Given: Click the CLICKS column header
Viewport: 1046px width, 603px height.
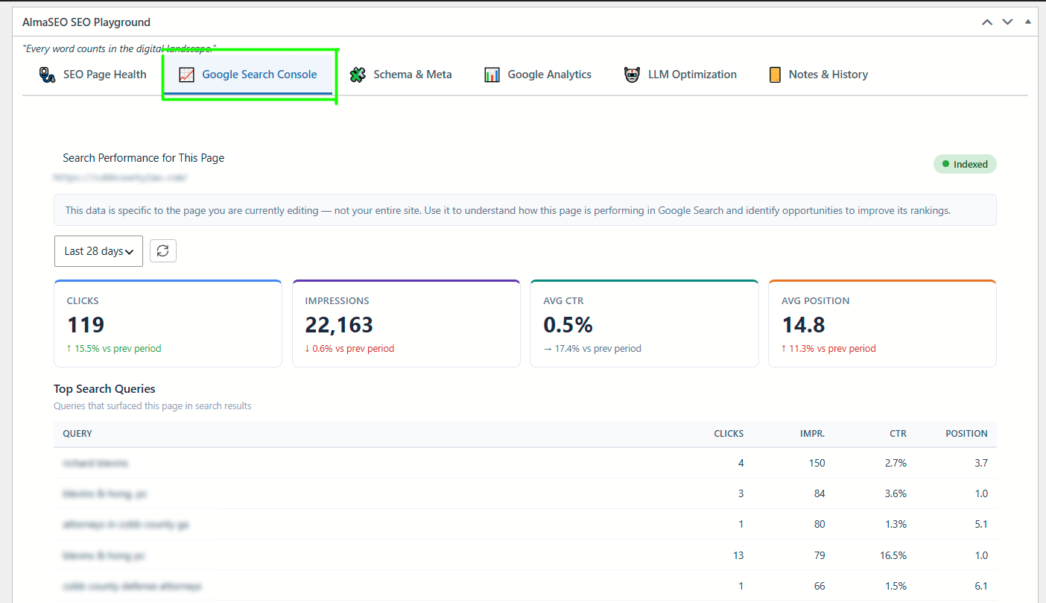Looking at the screenshot, I should (x=729, y=434).
